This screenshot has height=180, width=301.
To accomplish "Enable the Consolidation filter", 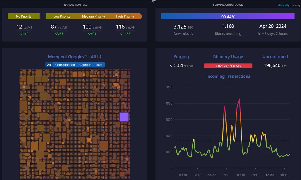I will (x=65, y=65).
